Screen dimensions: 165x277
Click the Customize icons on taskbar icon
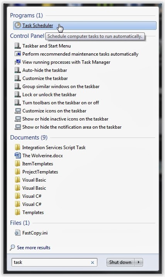[x=17, y=111]
